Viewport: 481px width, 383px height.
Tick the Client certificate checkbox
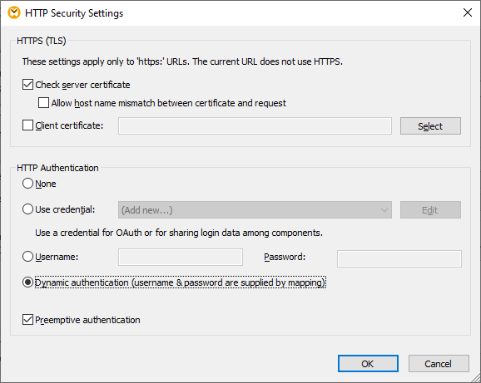(x=28, y=125)
